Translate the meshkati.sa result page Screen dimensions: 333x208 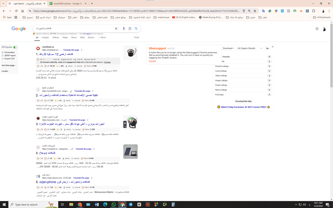coord(71,50)
